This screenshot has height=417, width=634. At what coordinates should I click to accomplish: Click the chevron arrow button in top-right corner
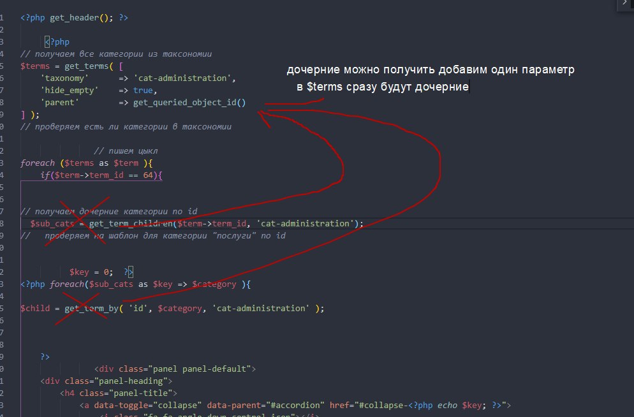click(x=624, y=3)
